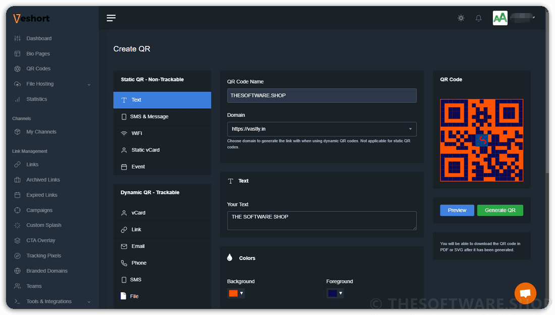
Task: Open the Bio Pages section
Action: point(38,54)
